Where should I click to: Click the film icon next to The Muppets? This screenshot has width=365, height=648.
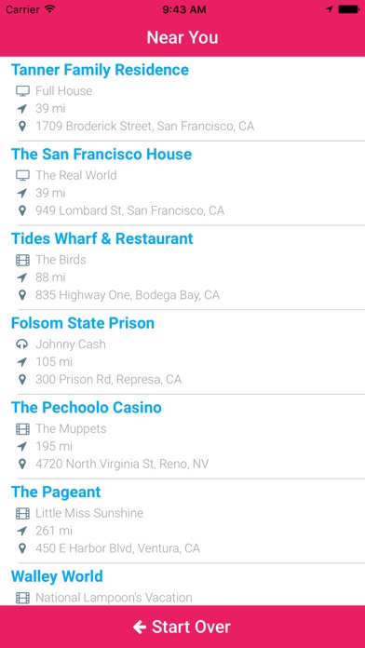click(22, 429)
